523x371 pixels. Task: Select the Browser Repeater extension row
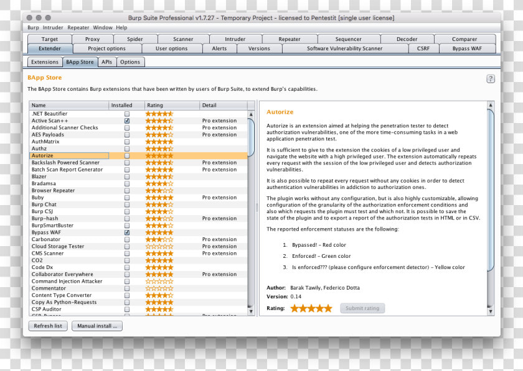pos(138,191)
